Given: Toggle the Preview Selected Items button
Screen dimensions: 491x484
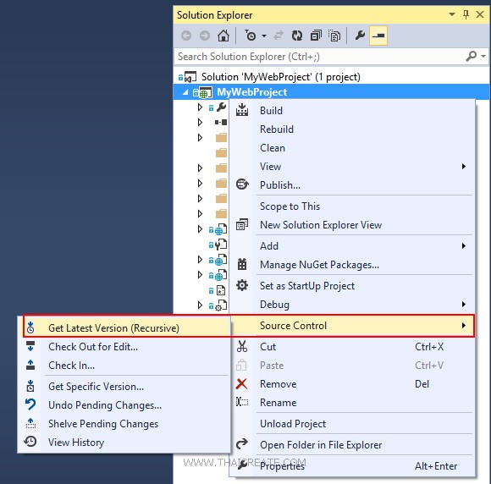Looking at the screenshot, I should pyautogui.click(x=378, y=36).
